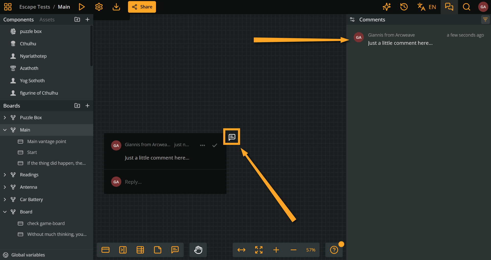The image size is (491, 260).
Task: Expand the Puzzle Box board
Action: click(x=5, y=118)
